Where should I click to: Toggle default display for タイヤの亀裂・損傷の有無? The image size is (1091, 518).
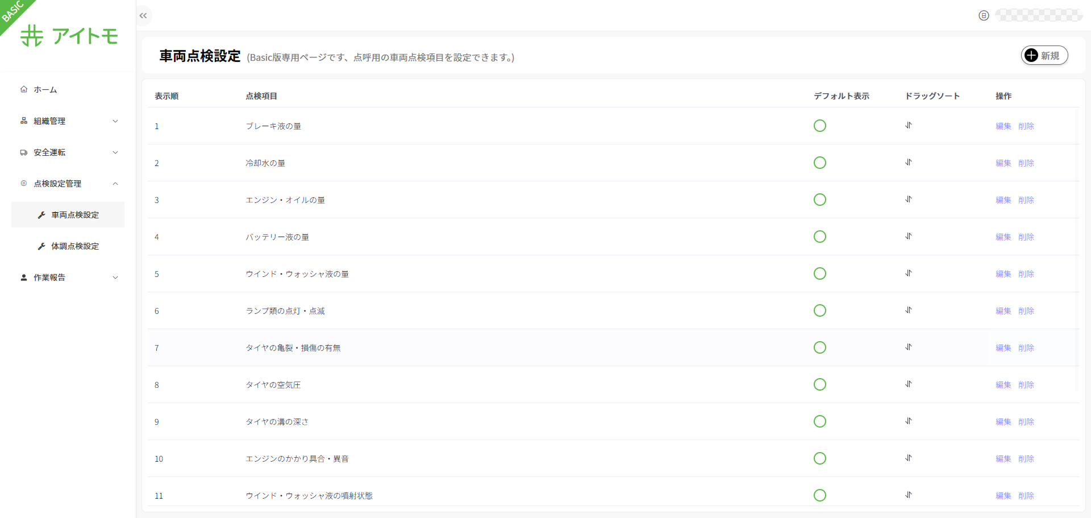pos(819,347)
